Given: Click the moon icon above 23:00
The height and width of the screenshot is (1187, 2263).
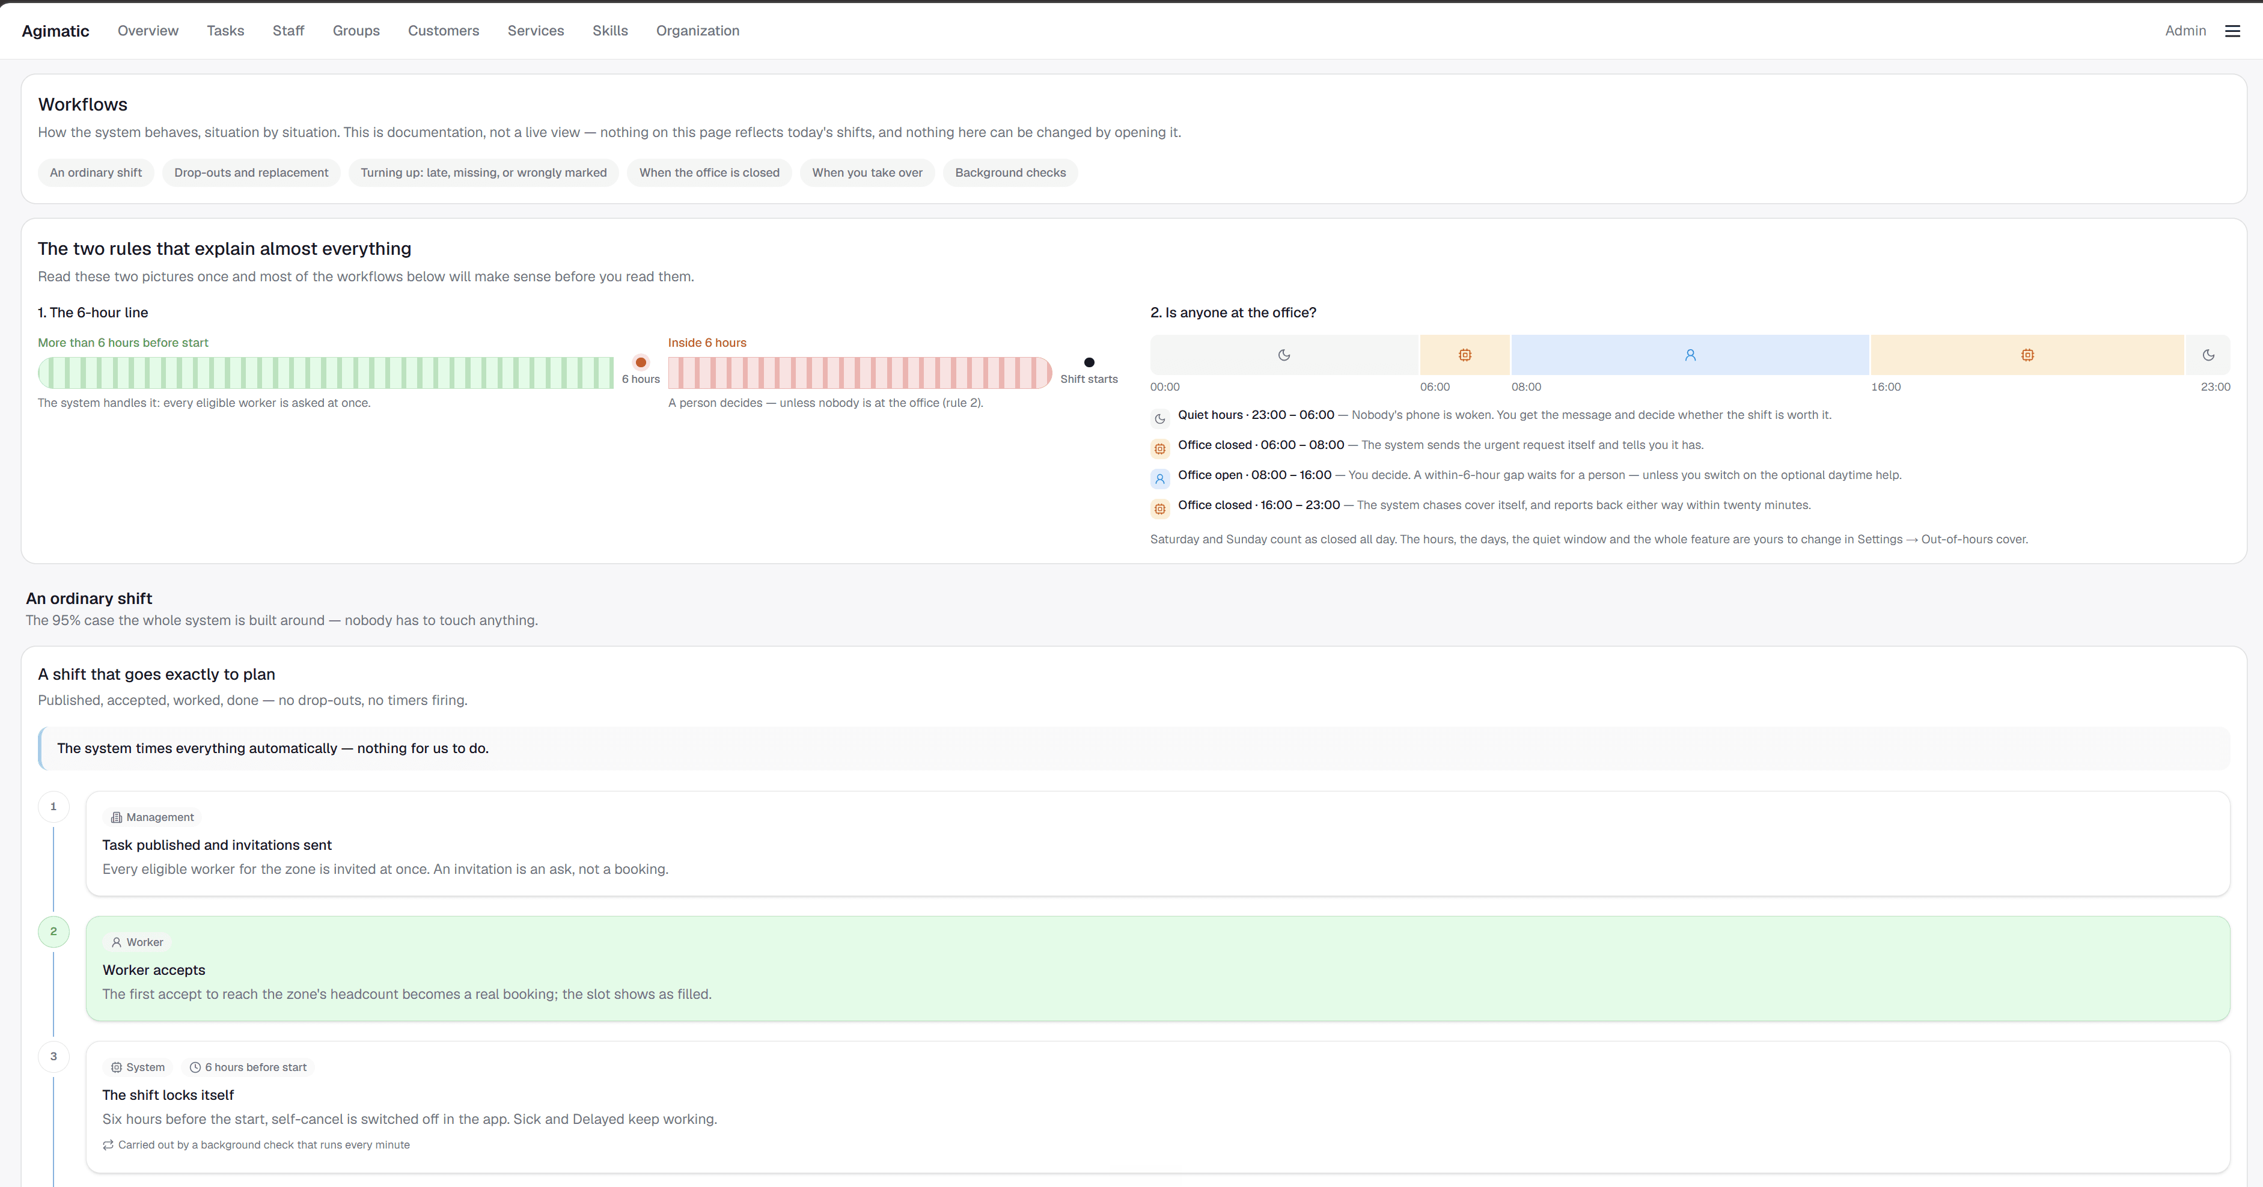Looking at the screenshot, I should [x=2208, y=355].
